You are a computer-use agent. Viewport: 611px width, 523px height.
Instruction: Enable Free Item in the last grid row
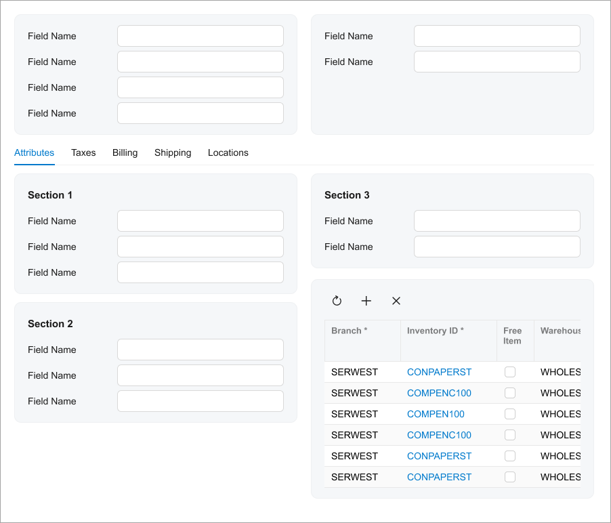point(510,477)
